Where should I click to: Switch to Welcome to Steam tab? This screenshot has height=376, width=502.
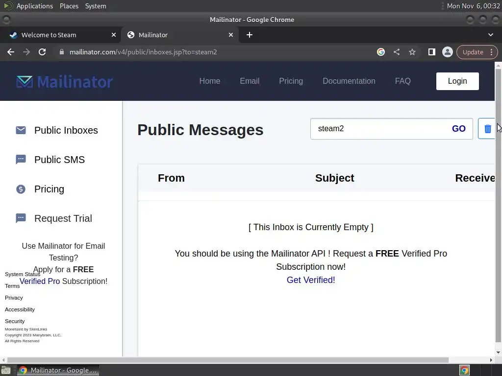coord(60,35)
